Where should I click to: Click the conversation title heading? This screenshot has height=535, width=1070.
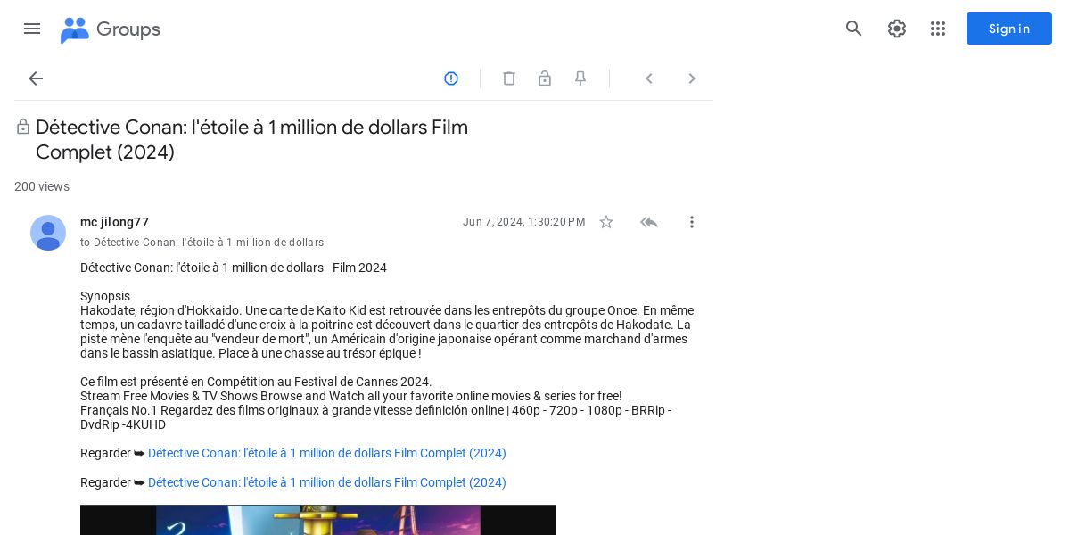pos(251,140)
